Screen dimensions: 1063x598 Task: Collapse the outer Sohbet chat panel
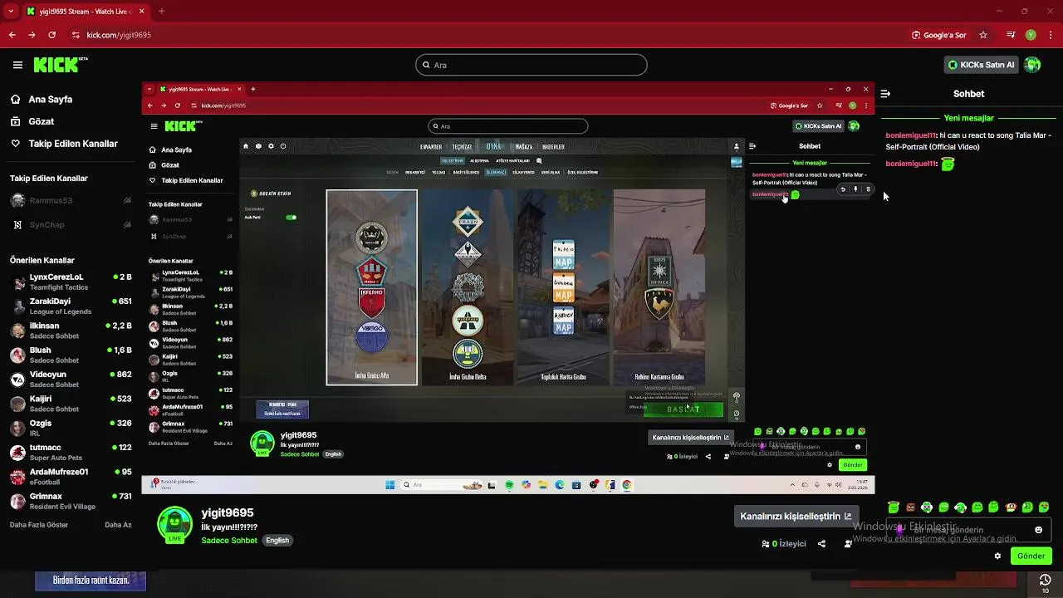pyautogui.click(x=885, y=94)
